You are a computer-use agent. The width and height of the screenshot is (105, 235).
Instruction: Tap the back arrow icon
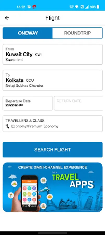7,18
